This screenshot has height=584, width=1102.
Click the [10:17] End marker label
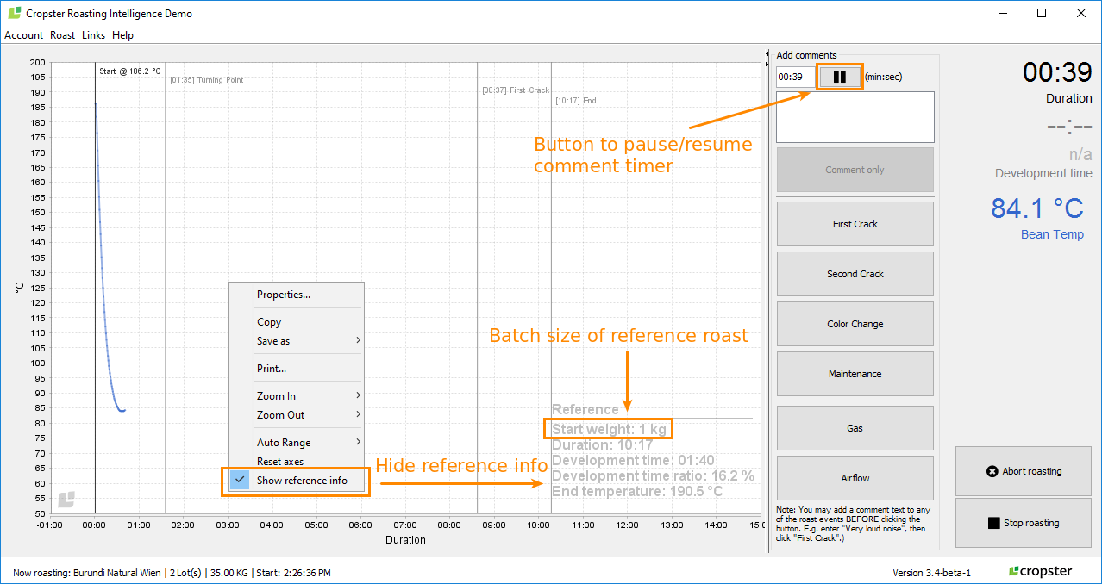coord(576,101)
